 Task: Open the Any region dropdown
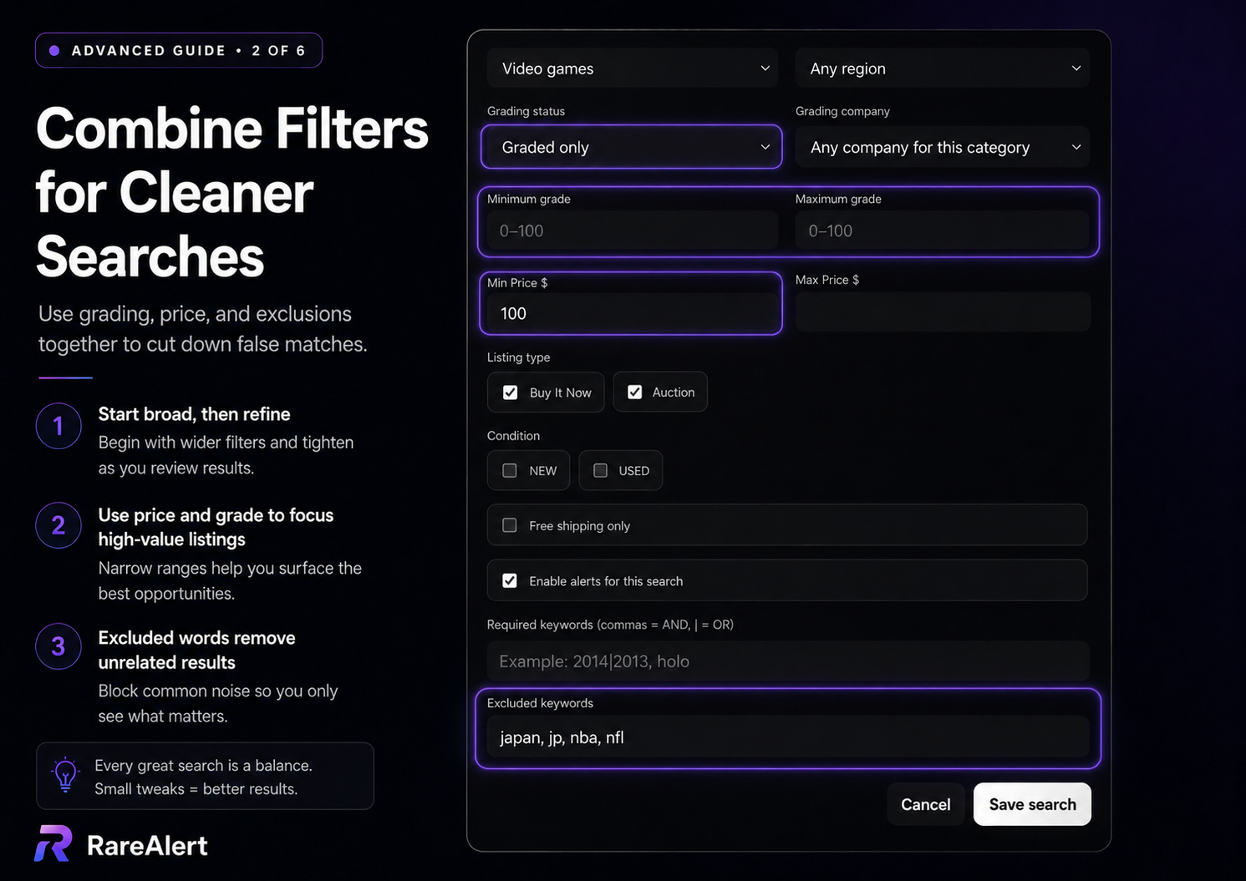pyautogui.click(x=943, y=68)
